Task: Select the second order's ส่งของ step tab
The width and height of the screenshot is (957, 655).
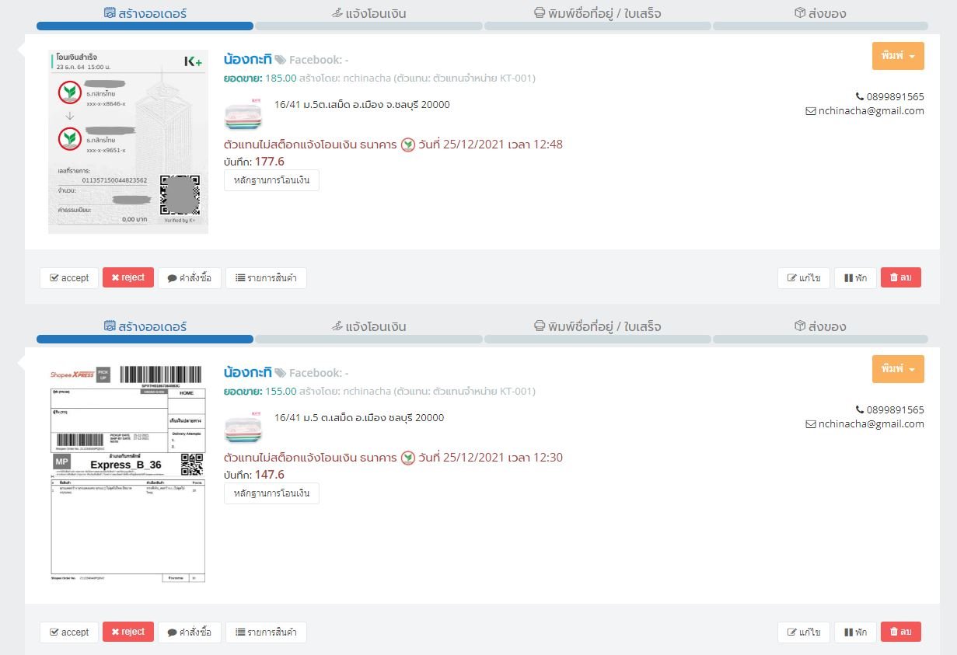Action: [820, 326]
